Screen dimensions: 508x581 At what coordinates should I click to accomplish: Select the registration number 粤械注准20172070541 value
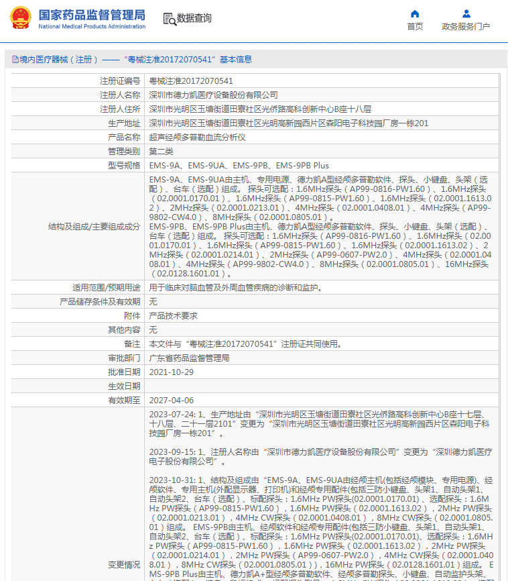coord(191,81)
